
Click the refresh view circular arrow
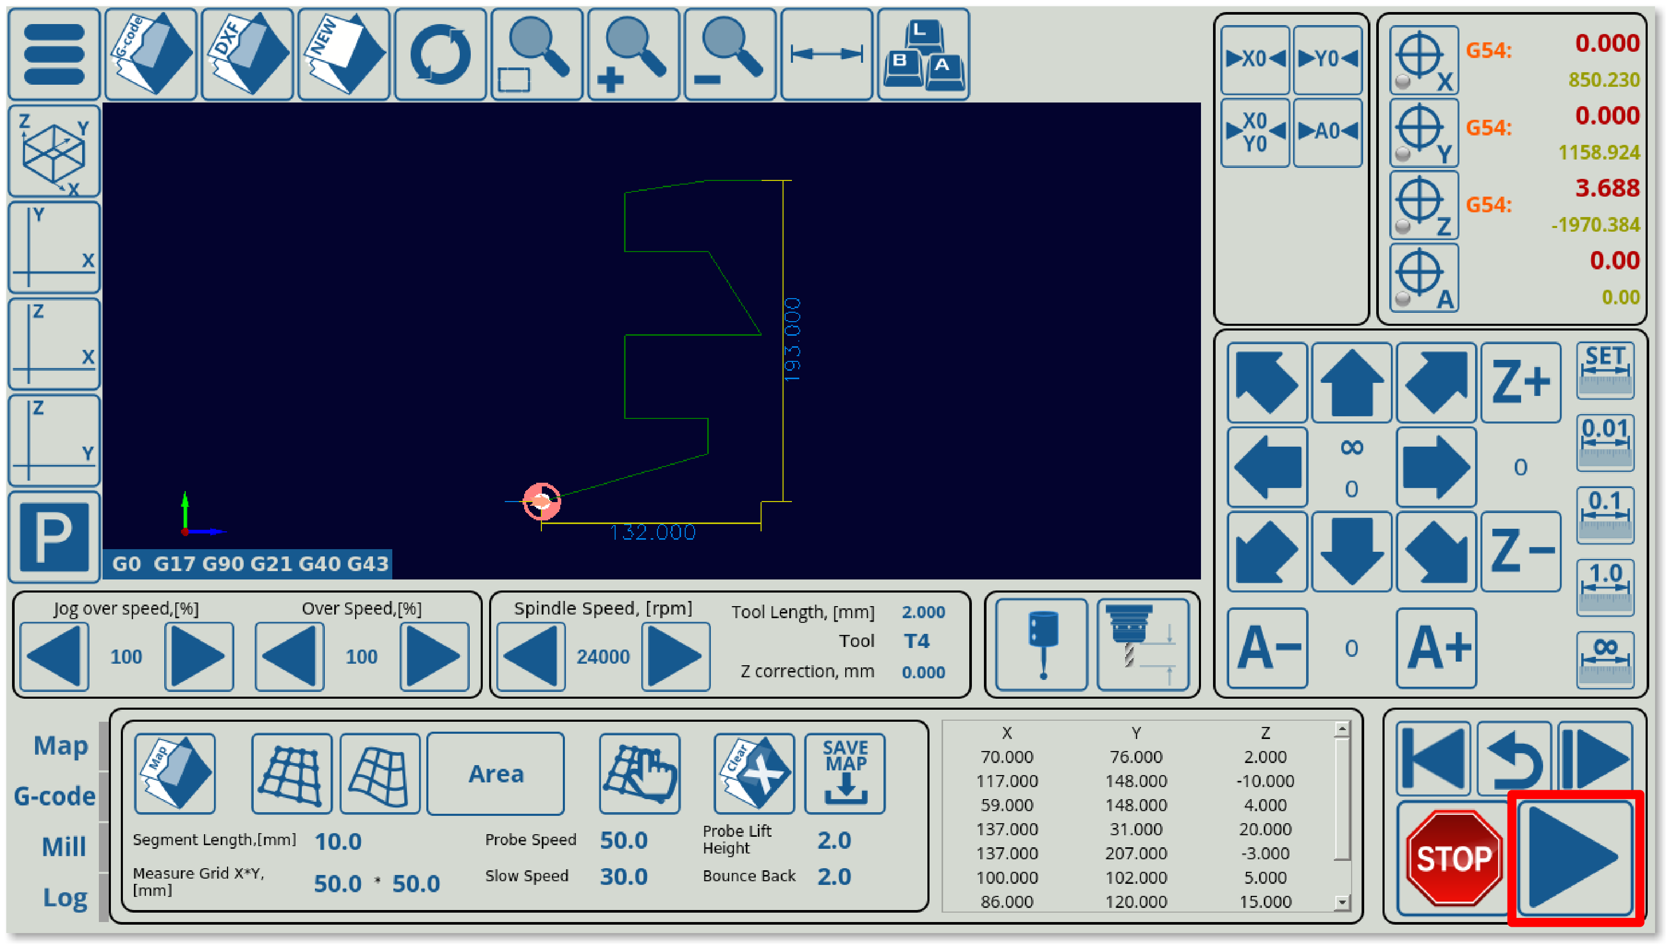[x=440, y=54]
